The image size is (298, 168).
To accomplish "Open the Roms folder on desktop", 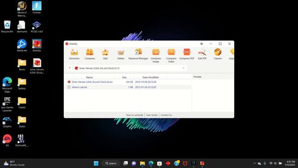I will 22,64.
